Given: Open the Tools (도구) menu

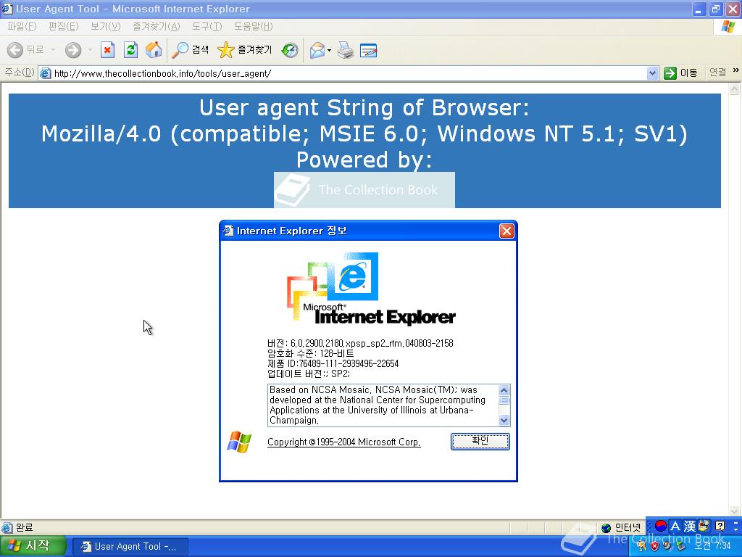Looking at the screenshot, I should [207, 27].
